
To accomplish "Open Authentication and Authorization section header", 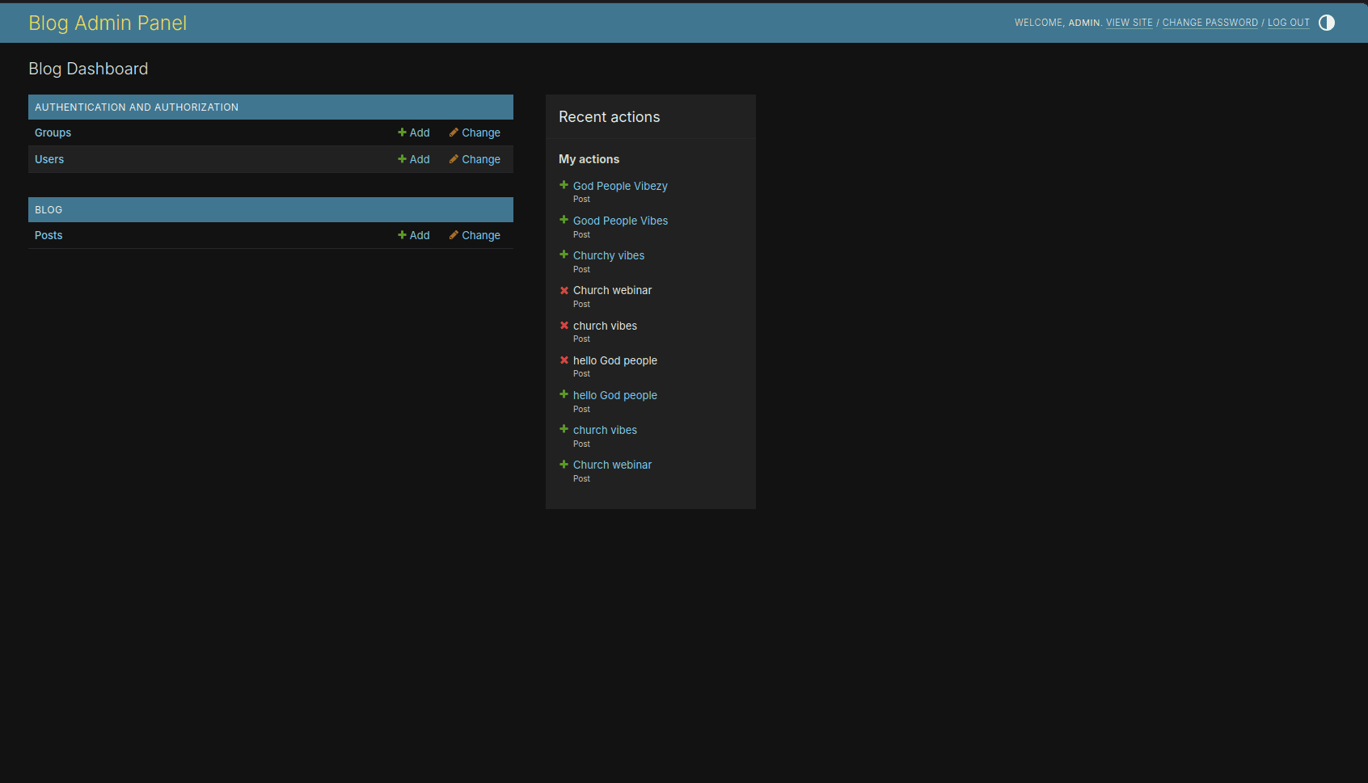I will click(x=137, y=107).
